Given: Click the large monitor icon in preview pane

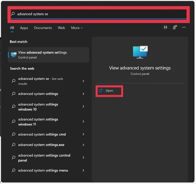Looking at the screenshot, I should click(140, 52).
